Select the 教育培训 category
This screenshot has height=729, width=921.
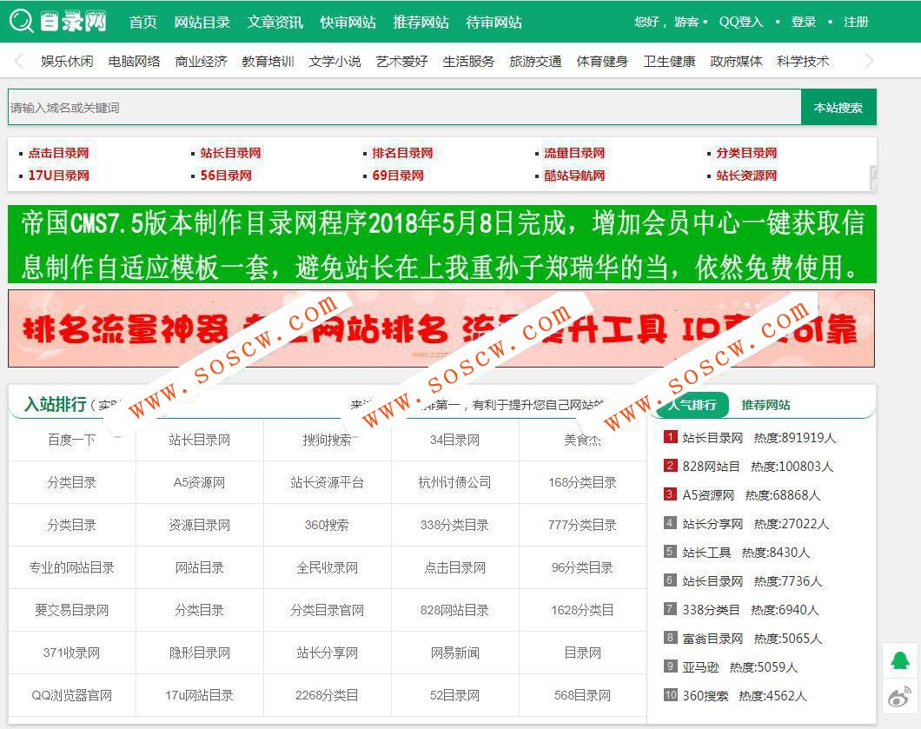[268, 61]
